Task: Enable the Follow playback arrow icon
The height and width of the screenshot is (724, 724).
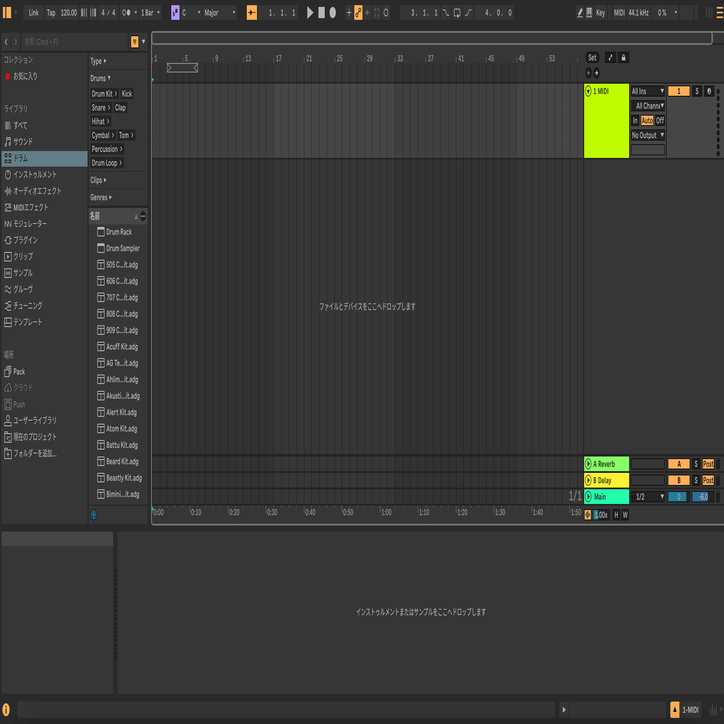Action: tap(252, 13)
